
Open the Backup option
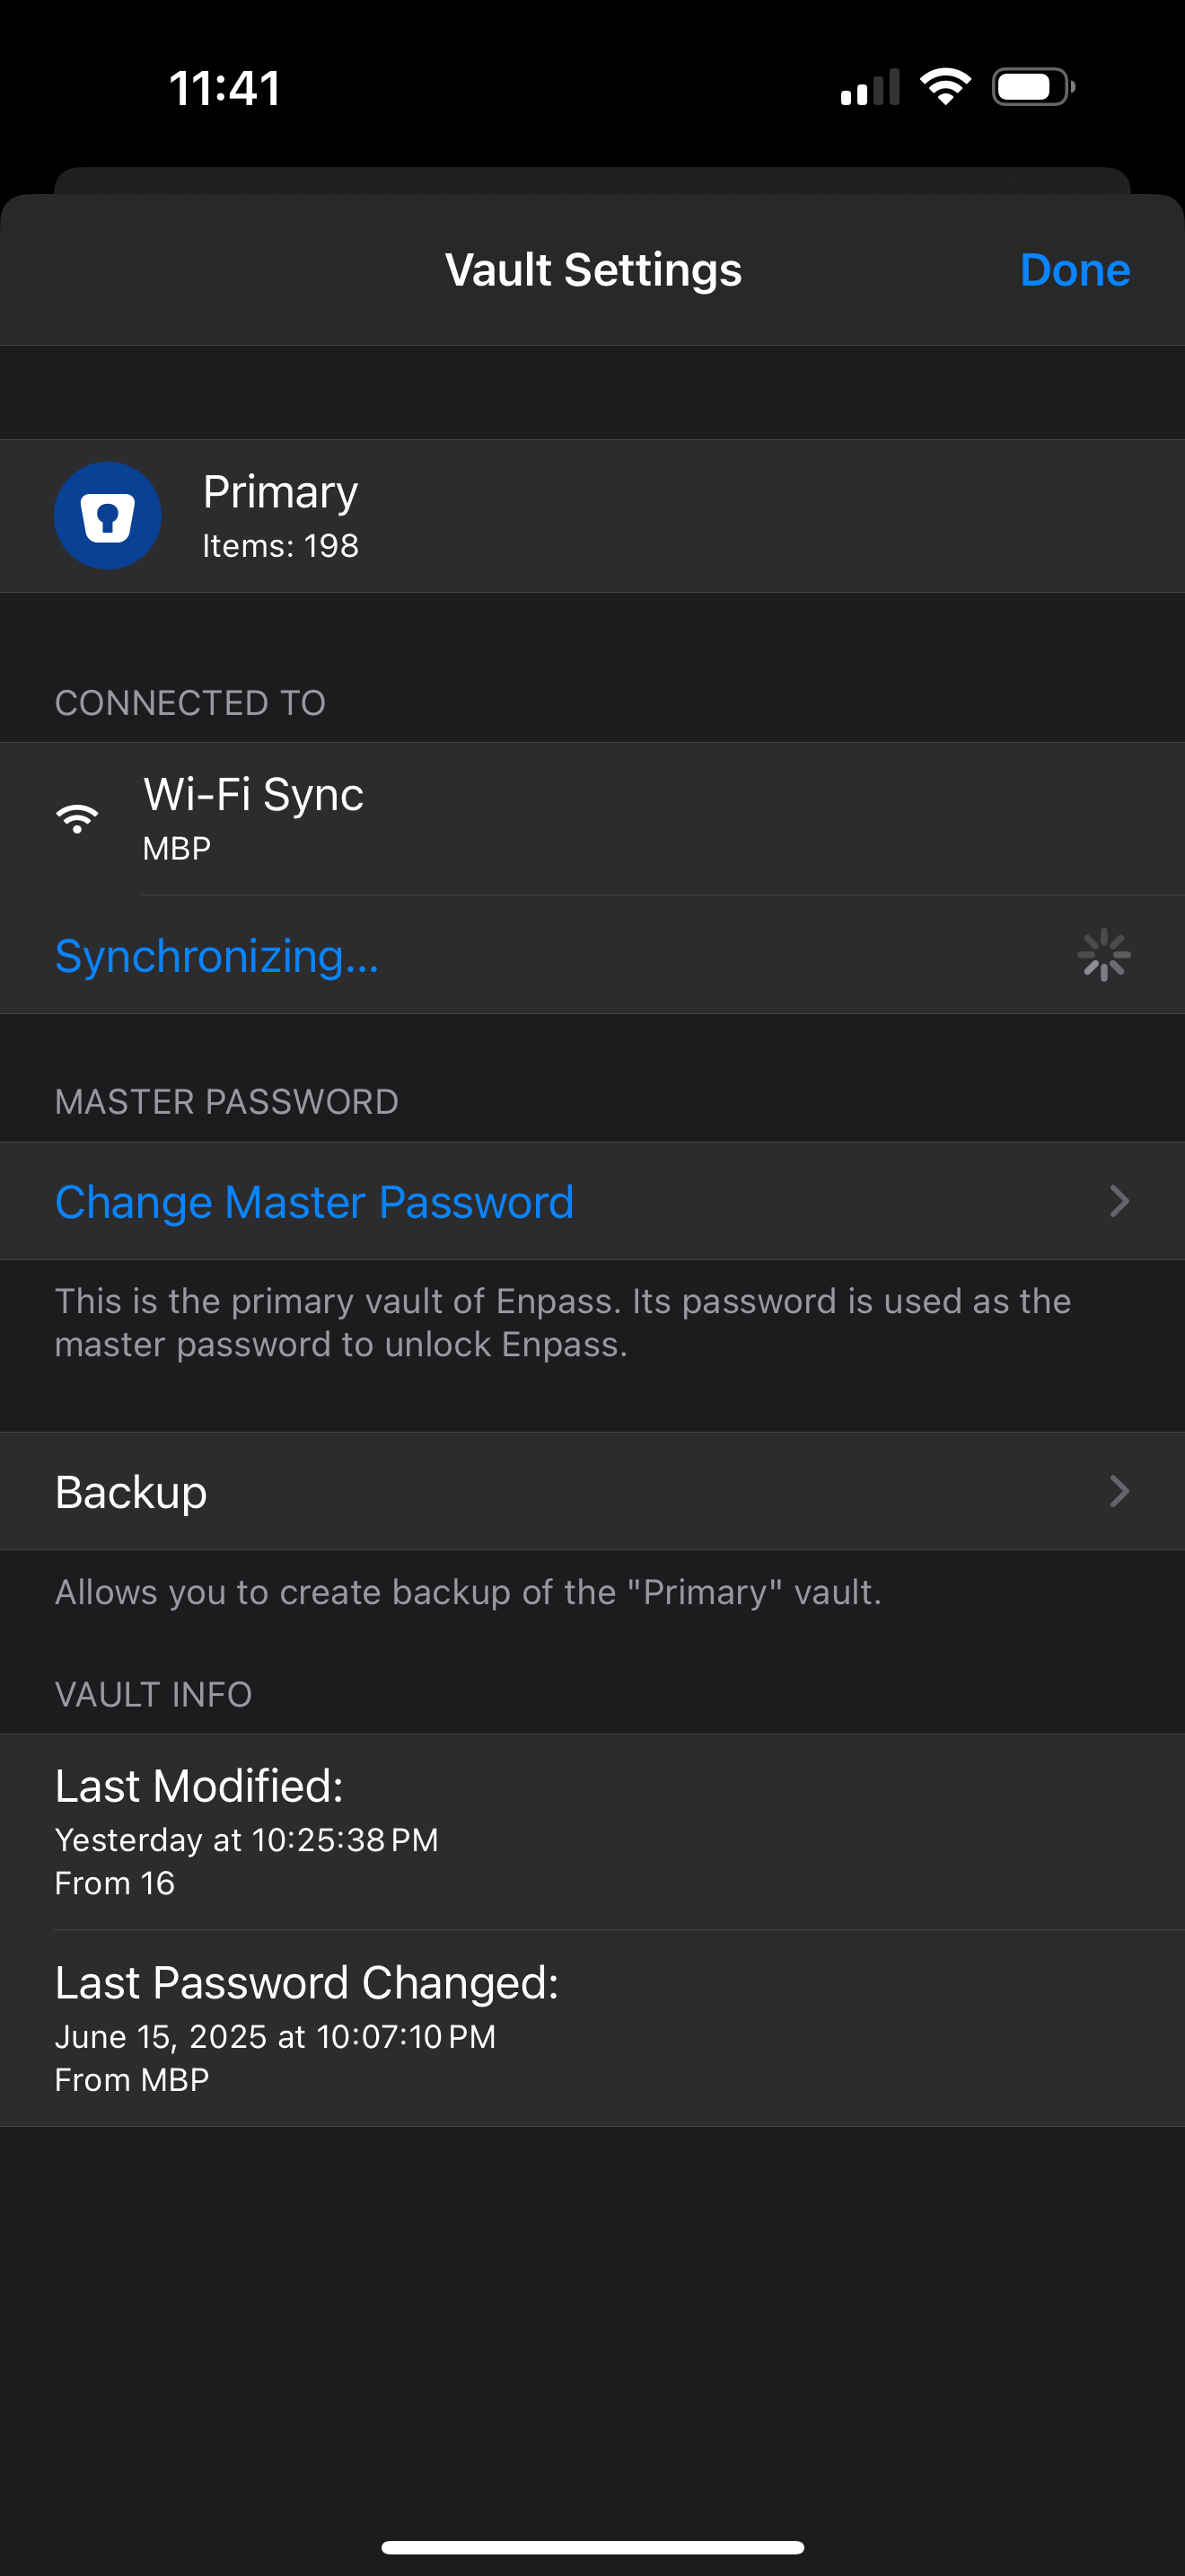pyautogui.click(x=131, y=1491)
